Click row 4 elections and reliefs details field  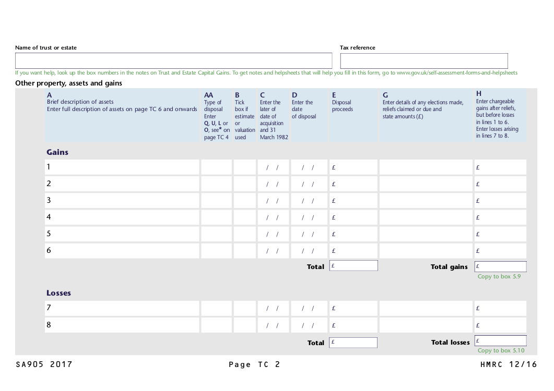click(x=426, y=217)
